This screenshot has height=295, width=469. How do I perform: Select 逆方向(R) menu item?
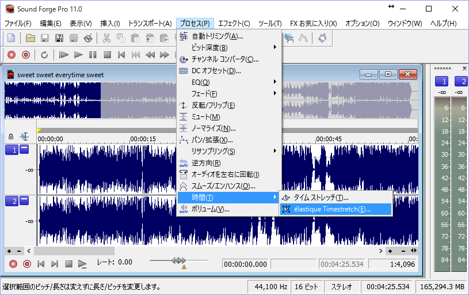coord(229,163)
